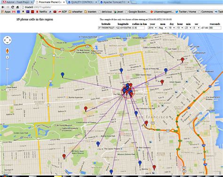Click the YouTube bookmark icon
Image resolution: width=223 pixels, height=177 pixels.
pos(55,12)
